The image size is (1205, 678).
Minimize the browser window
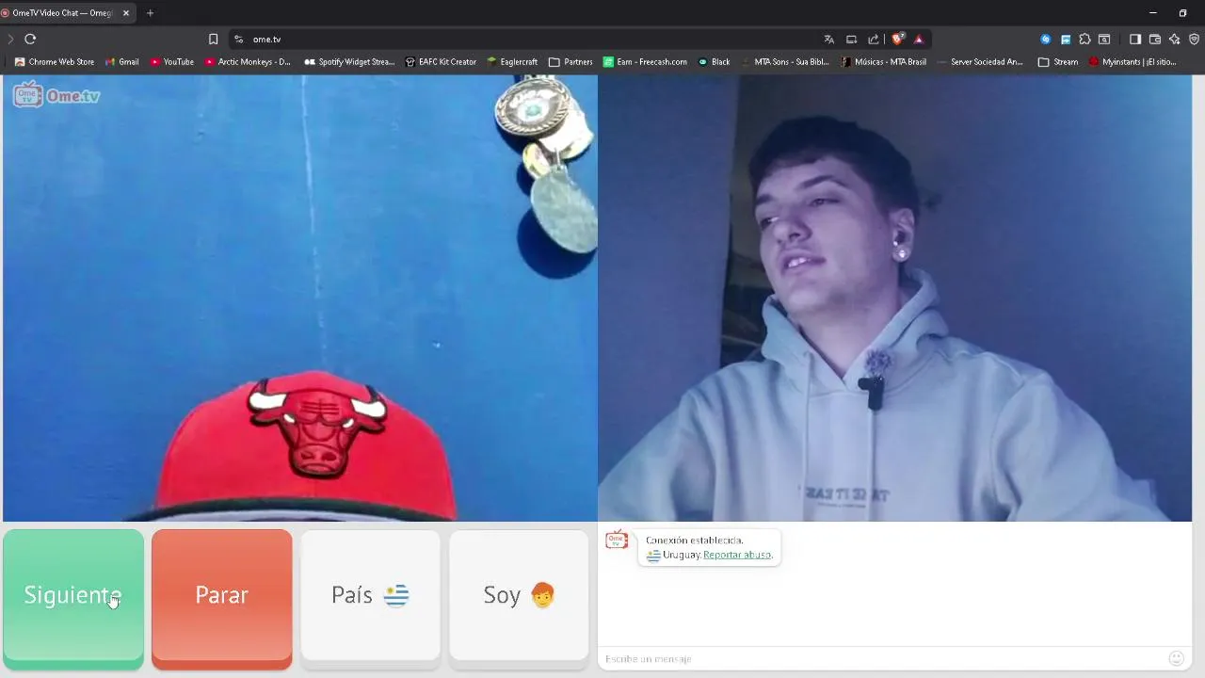click(1153, 13)
